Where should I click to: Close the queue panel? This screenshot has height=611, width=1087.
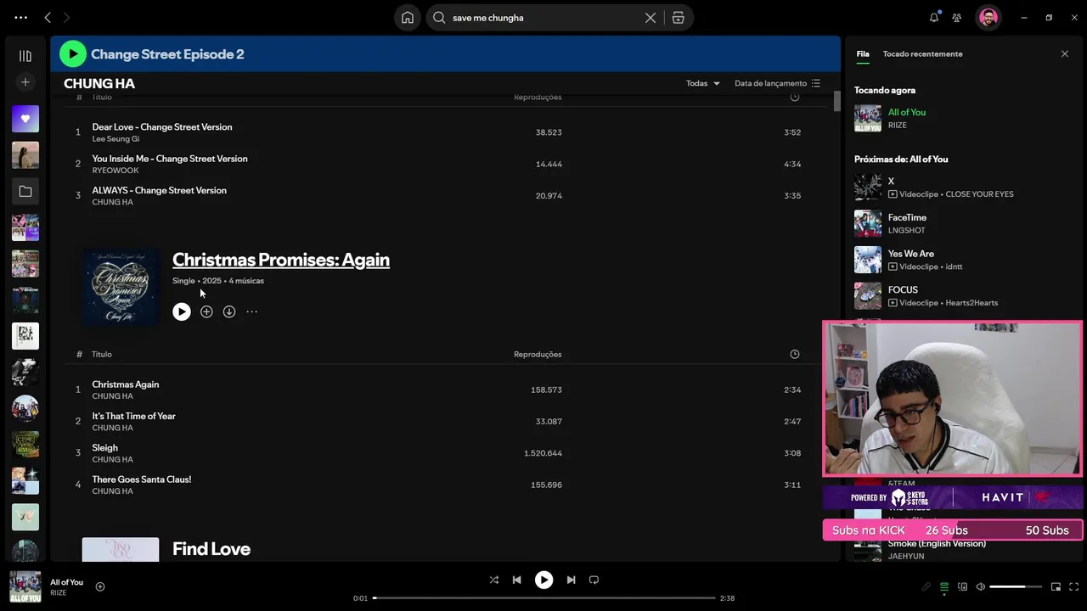1065,53
